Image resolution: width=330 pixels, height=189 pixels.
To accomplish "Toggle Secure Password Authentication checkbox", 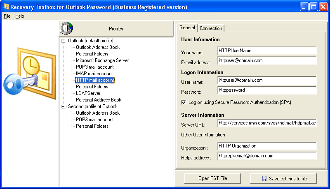I will (x=184, y=102).
